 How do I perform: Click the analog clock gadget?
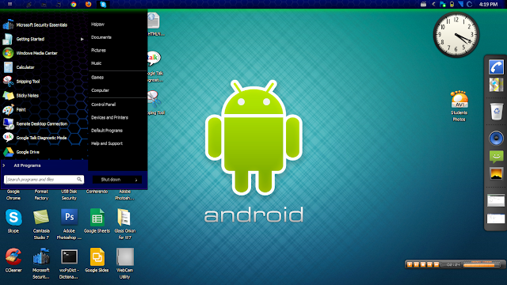[456, 35]
